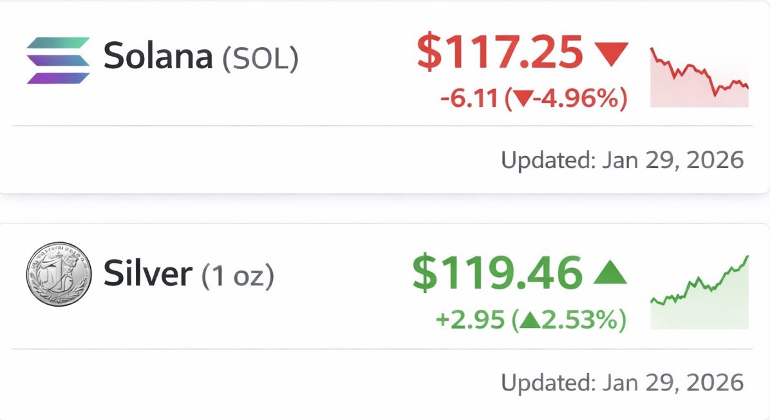Click the large red down arrow beside $117.25
The height and width of the screenshot is (420, 770).
point(609,53)
